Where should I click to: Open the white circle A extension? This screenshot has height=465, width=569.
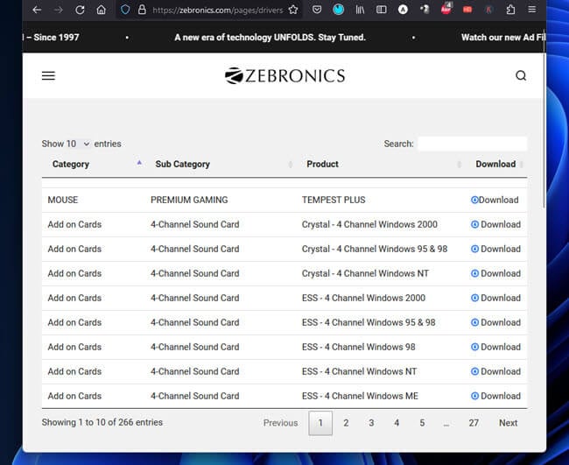(403, 10)
